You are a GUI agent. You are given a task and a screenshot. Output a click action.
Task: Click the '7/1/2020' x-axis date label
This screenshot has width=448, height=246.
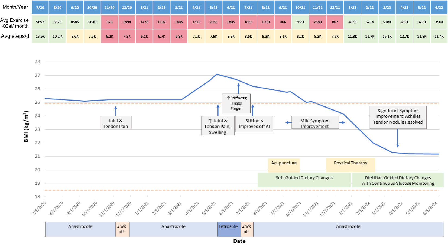[x=39, y=209]
